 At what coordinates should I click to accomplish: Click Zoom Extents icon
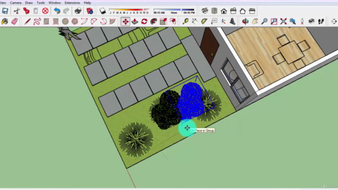(283, 22)
